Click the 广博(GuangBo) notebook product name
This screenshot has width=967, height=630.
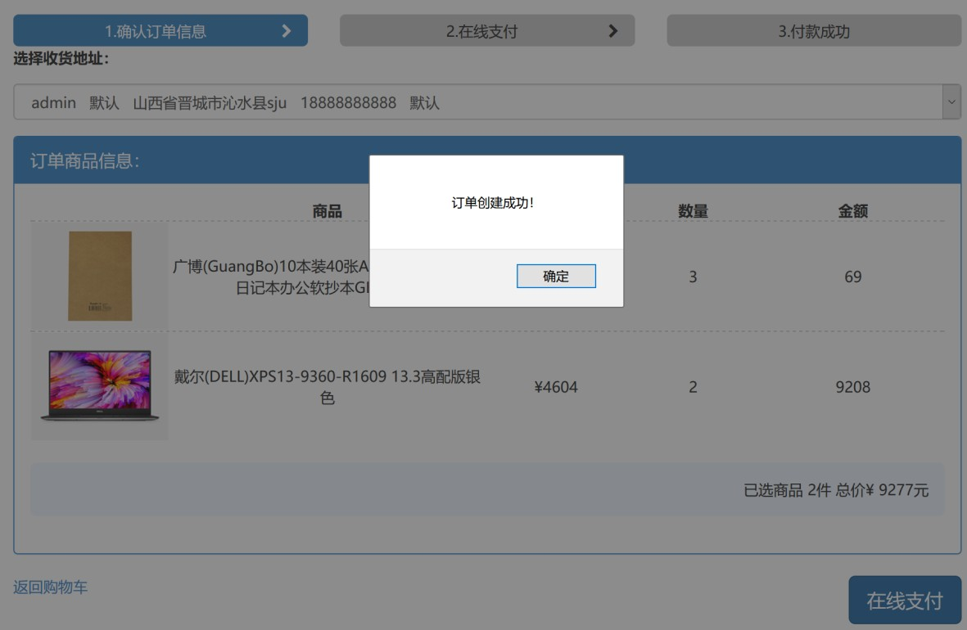click(271, 277)
